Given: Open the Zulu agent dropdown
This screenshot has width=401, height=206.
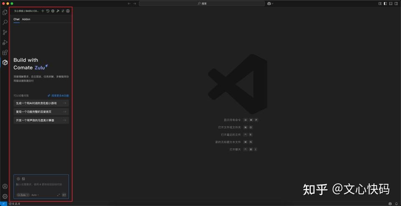Looking at the screenshot, I should [x=23, y=195].
